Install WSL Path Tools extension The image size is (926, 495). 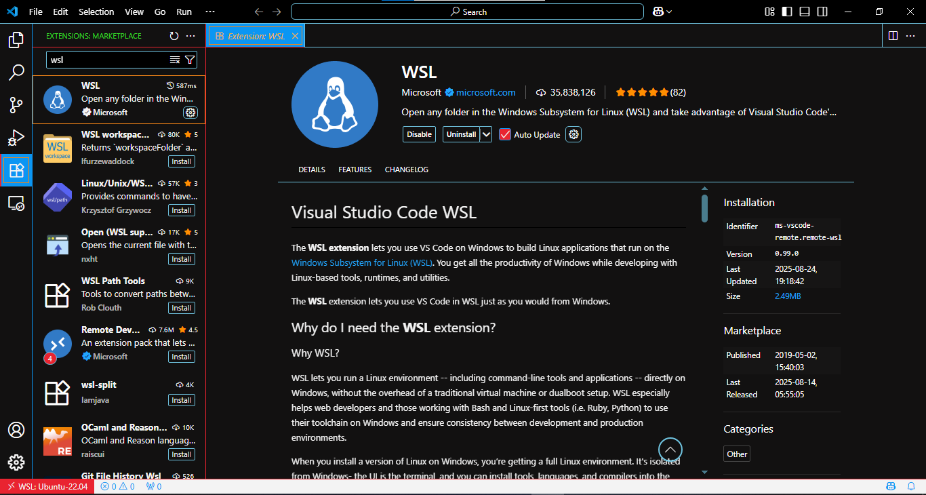(182, 308)
